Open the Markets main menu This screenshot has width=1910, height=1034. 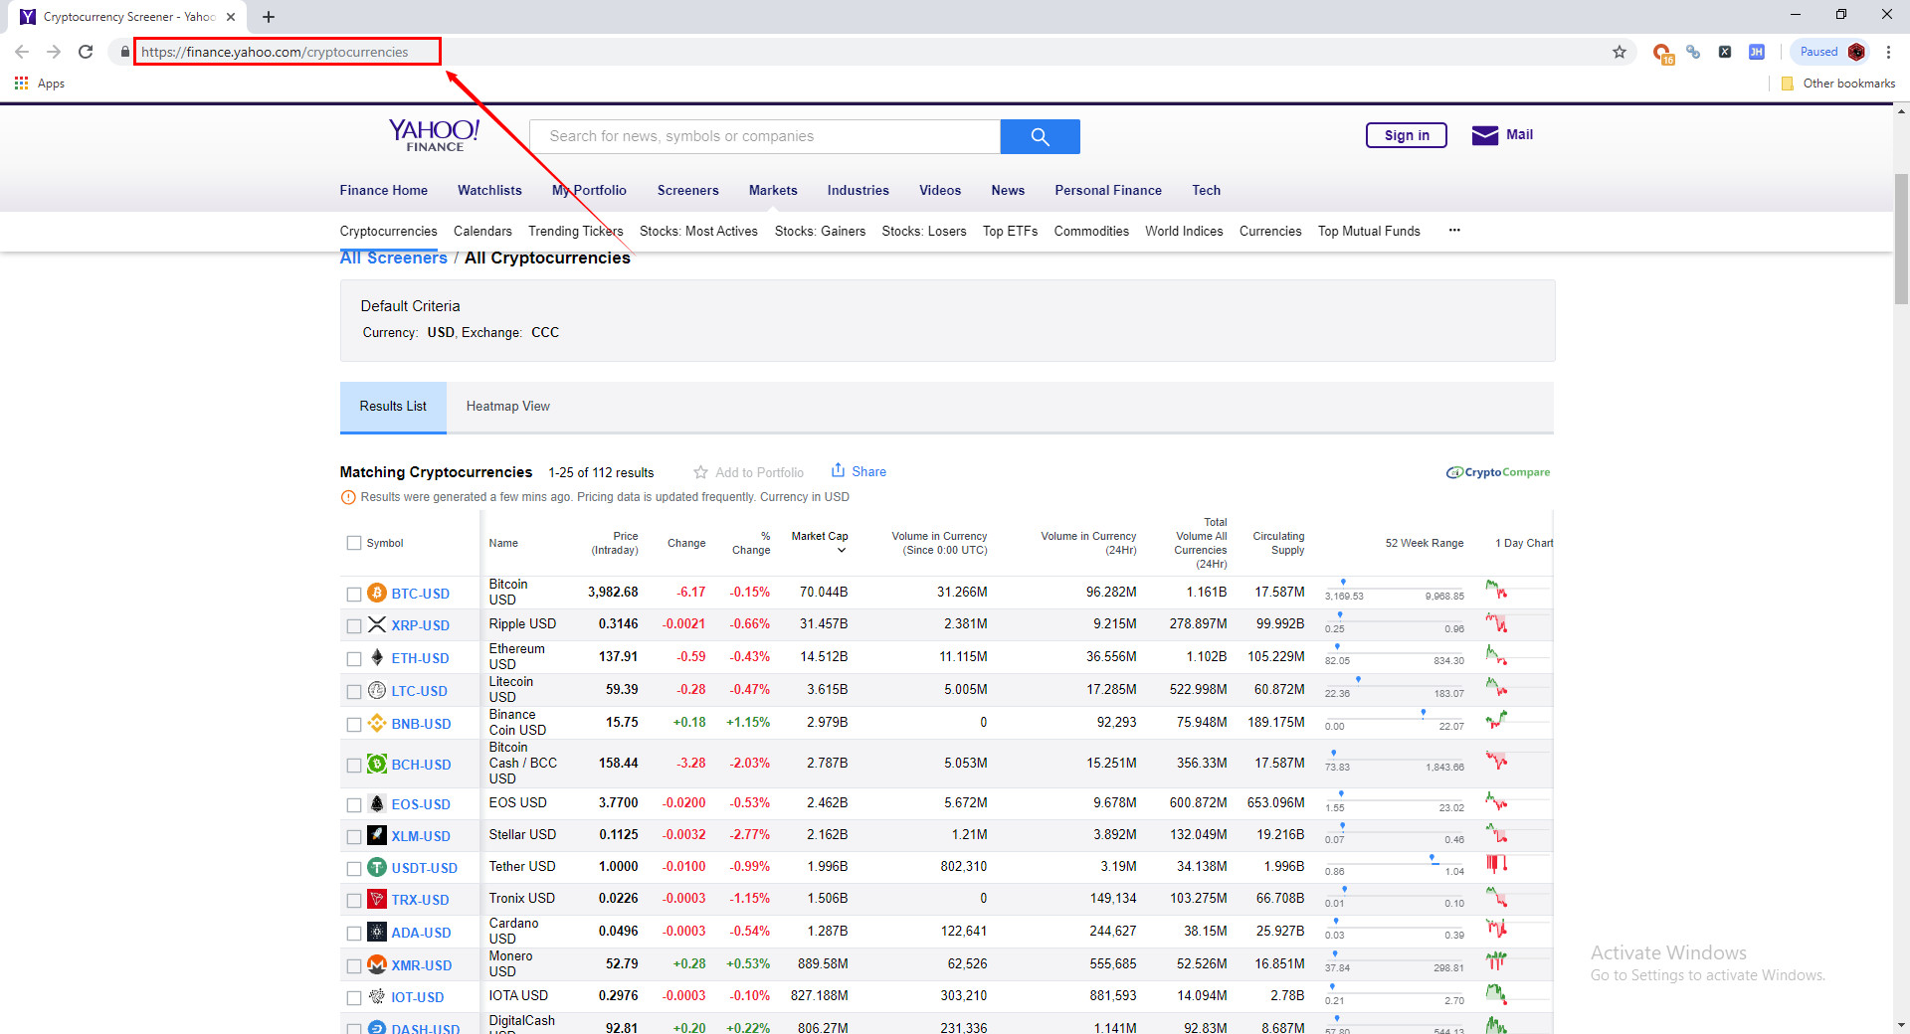pyautogui.click(x=773, y=190)
